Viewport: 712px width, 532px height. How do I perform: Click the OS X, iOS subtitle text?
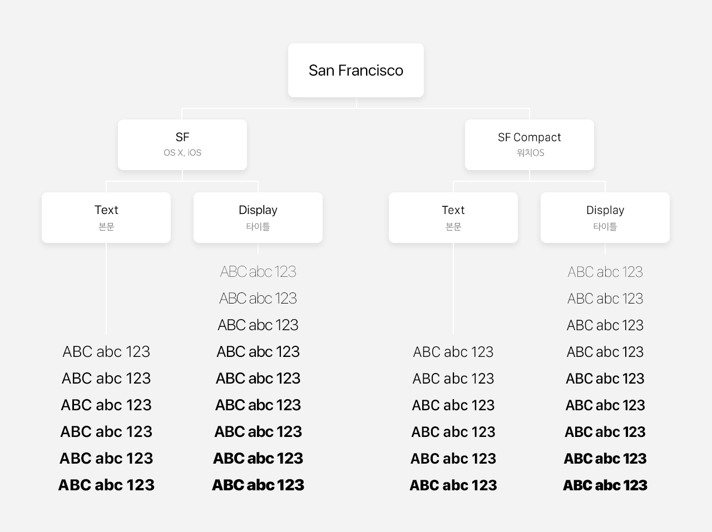coord(182,153)
